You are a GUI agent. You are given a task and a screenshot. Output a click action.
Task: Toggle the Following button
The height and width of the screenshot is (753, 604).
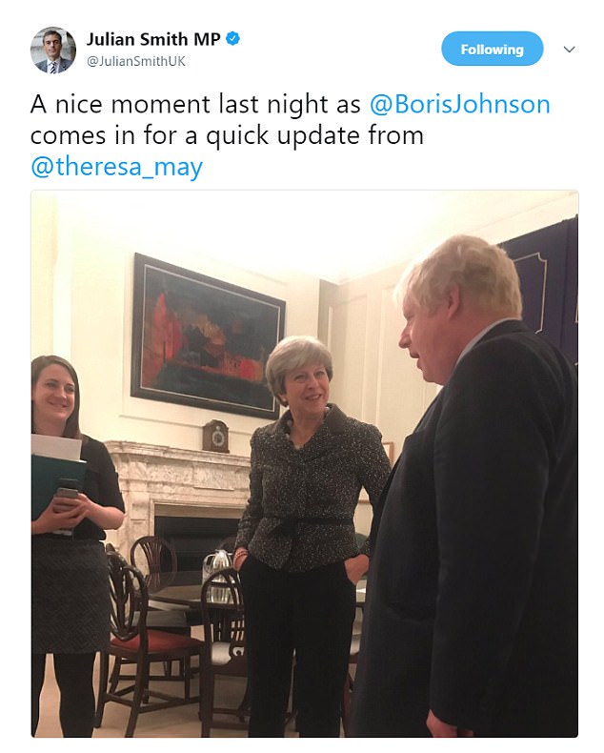pos(493,49)
